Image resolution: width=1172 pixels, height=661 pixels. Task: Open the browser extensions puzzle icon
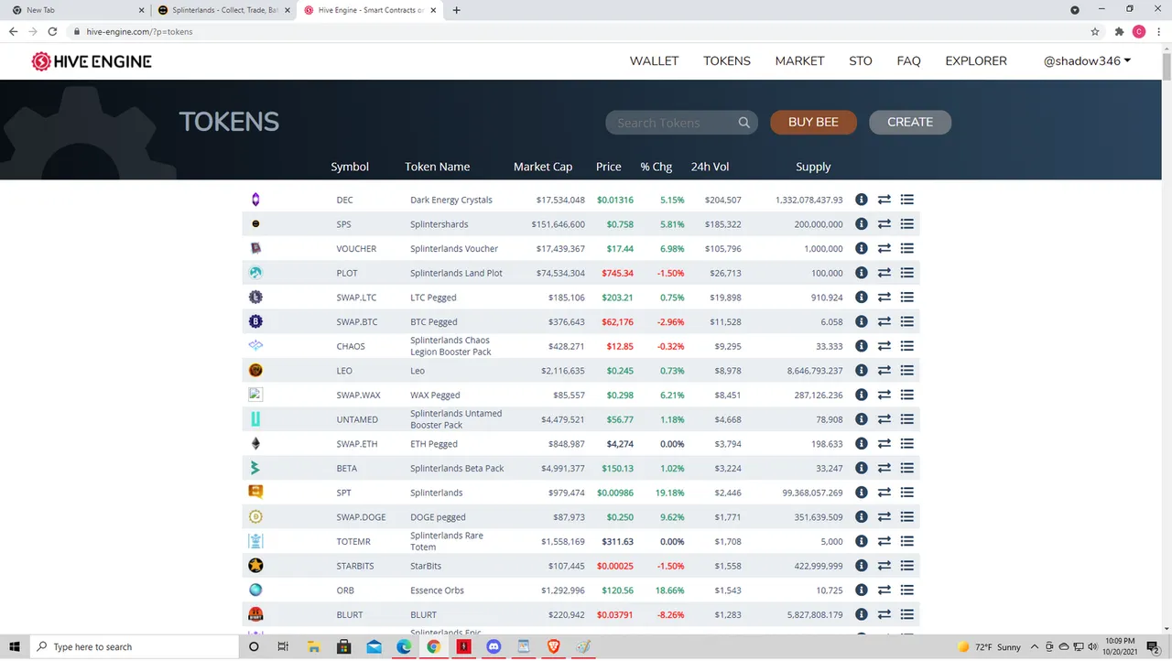click(1119, 31)
